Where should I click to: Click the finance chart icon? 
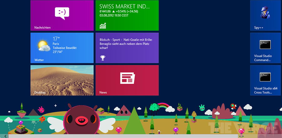click(103, 26)
